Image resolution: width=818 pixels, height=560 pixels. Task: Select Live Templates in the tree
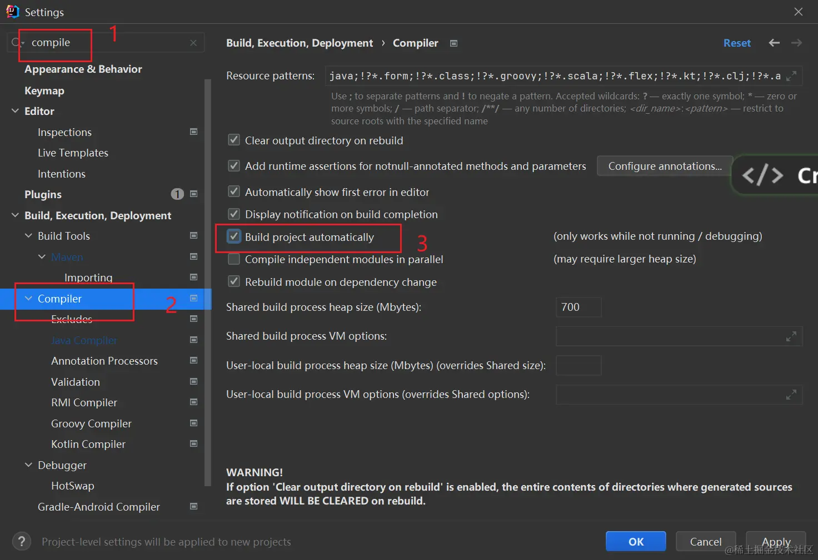pos(73,153)
